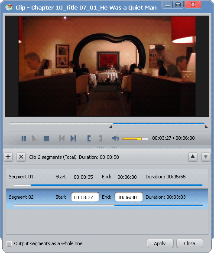Mute audio with the speaker icon
Screen dimensions: 214x253
click(x=115, y=138)
